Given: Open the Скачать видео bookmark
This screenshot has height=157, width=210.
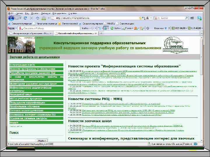Looking at the screenshot, I should point(125,24).
